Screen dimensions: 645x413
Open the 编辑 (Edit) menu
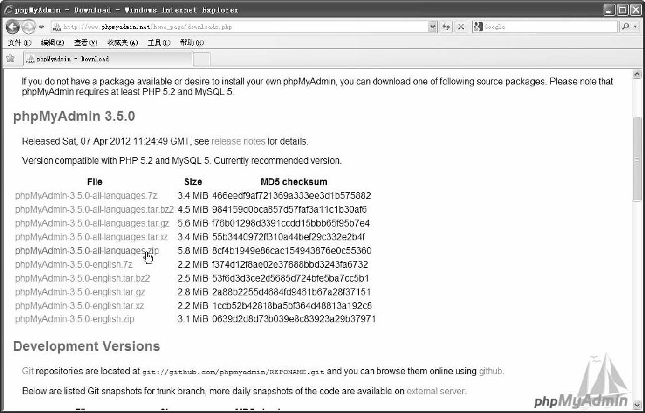(x=52, y=43)
